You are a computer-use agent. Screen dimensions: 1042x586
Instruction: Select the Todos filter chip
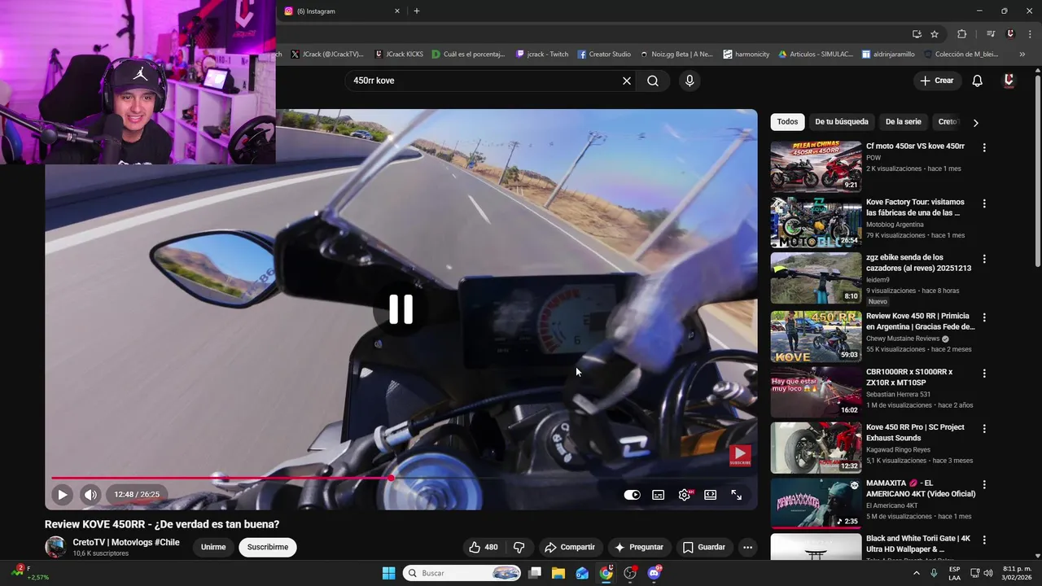pyautogui.click(x=787, y=122)
